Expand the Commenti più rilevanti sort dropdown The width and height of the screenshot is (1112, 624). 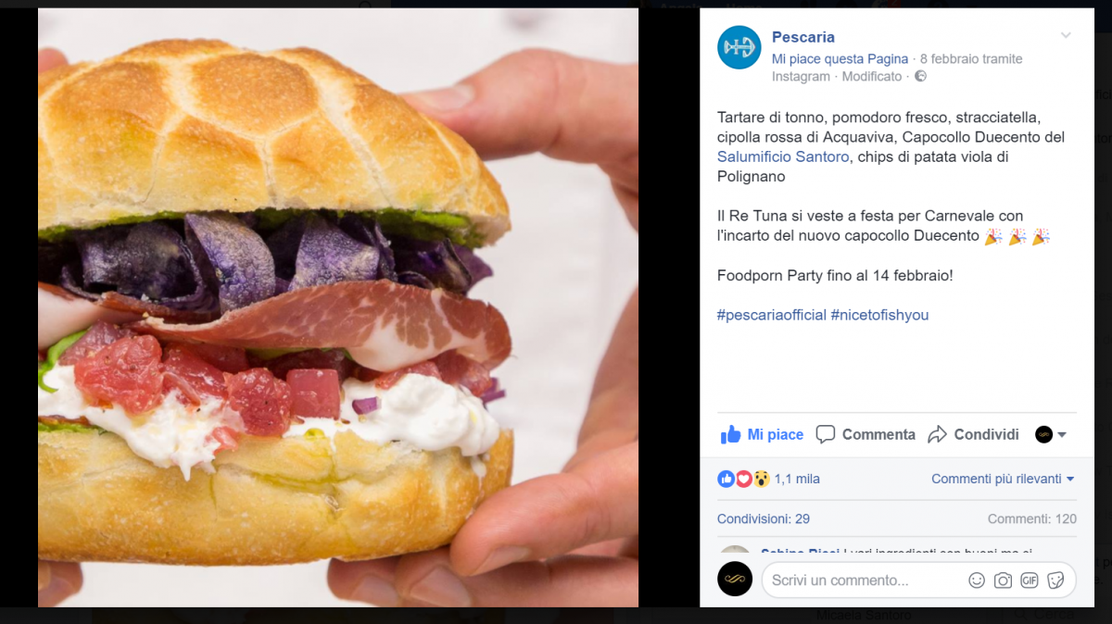pyautogui.click(x=1003, y=479)
